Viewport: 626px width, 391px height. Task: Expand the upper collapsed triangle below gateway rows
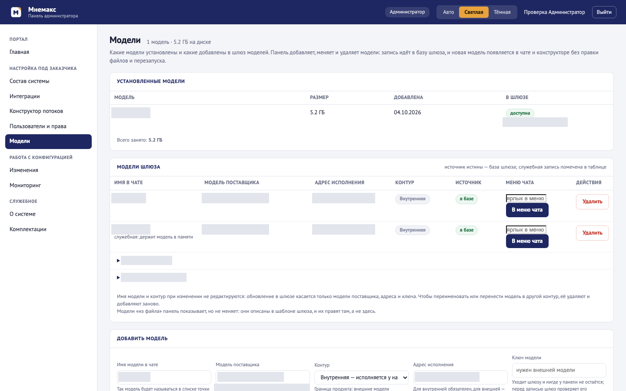(118, 261)
